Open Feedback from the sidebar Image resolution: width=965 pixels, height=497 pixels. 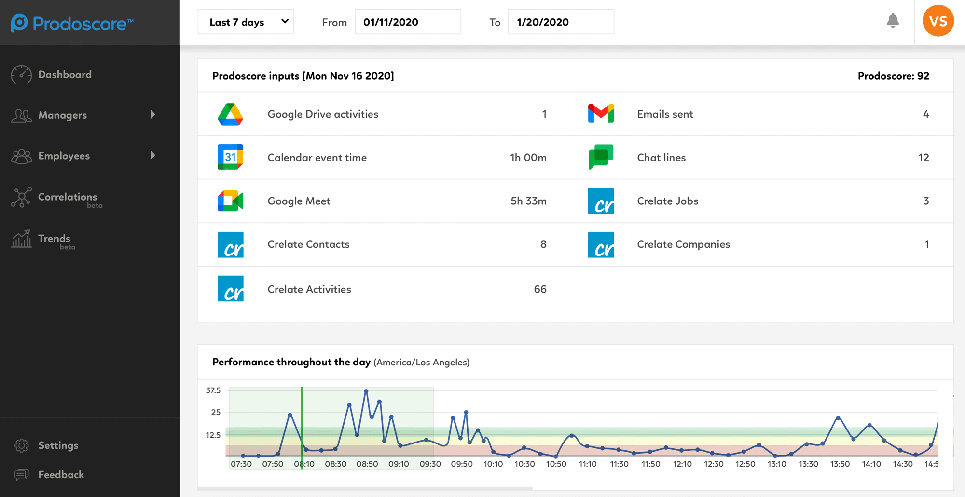(x=61, y=475)
